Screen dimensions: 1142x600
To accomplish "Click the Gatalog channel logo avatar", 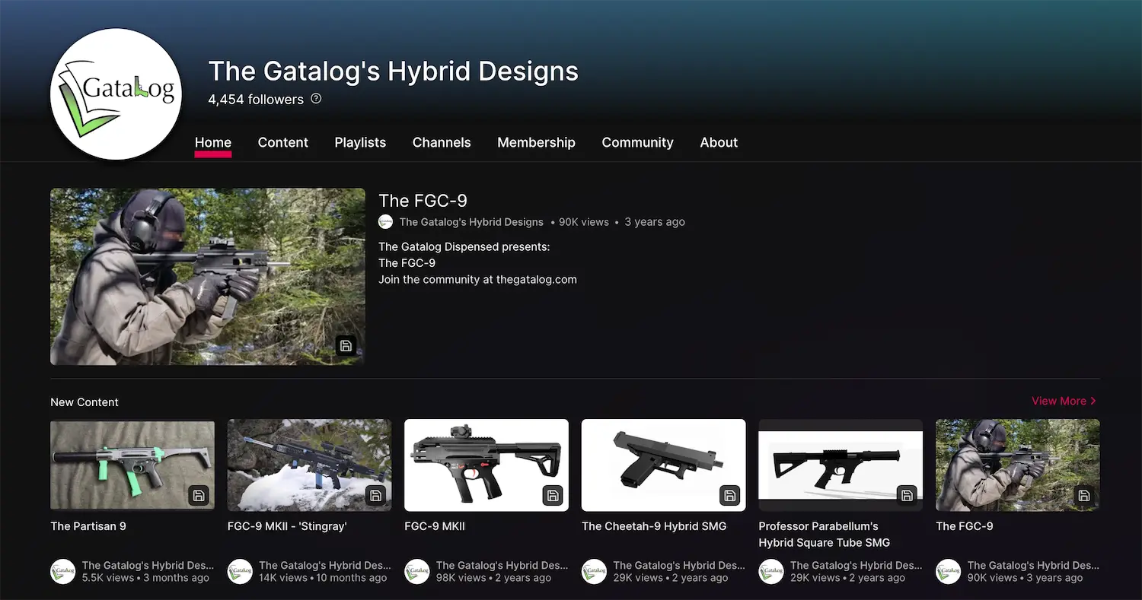I will (116, 94).
